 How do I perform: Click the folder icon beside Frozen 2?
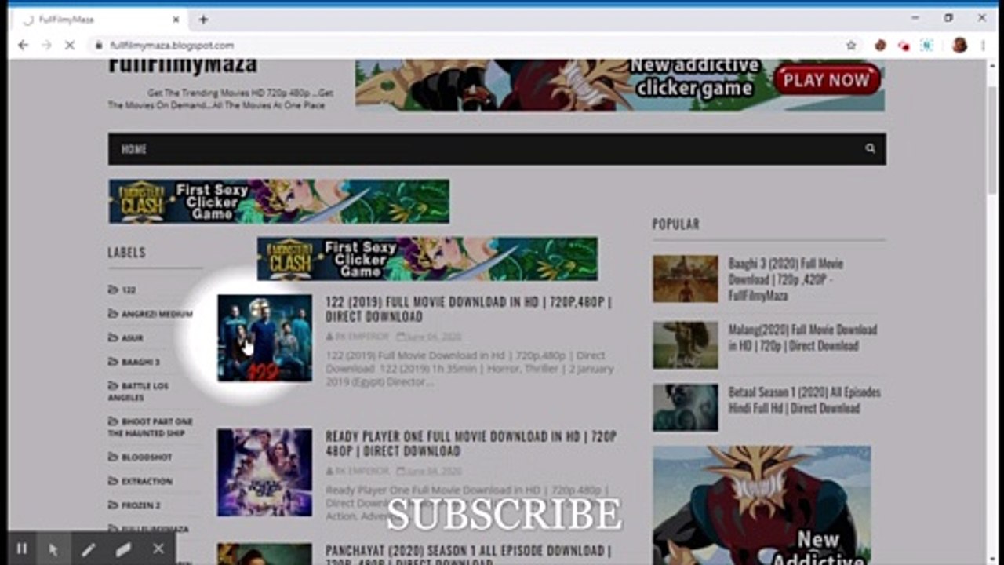click(x=113, y=505)
